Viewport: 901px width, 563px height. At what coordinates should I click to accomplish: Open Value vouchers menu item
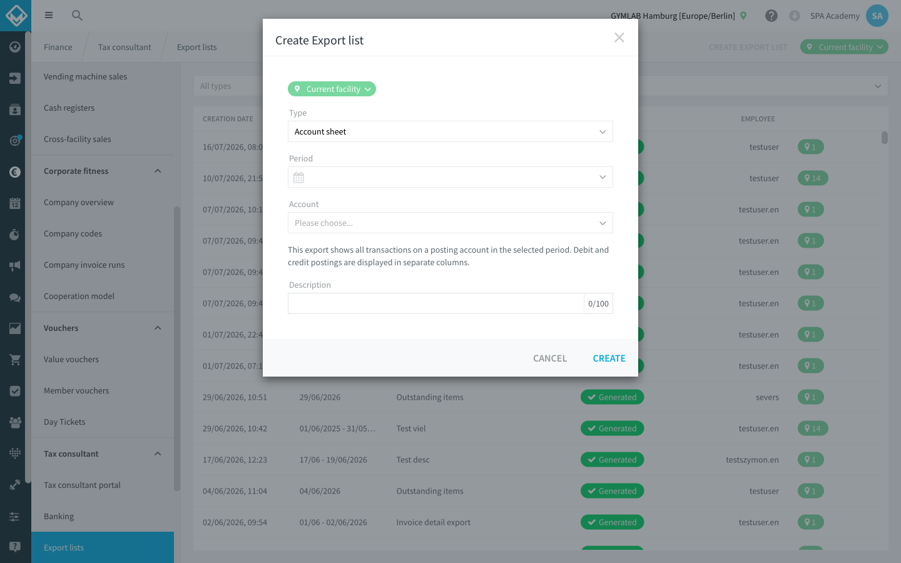click(103, 359)
